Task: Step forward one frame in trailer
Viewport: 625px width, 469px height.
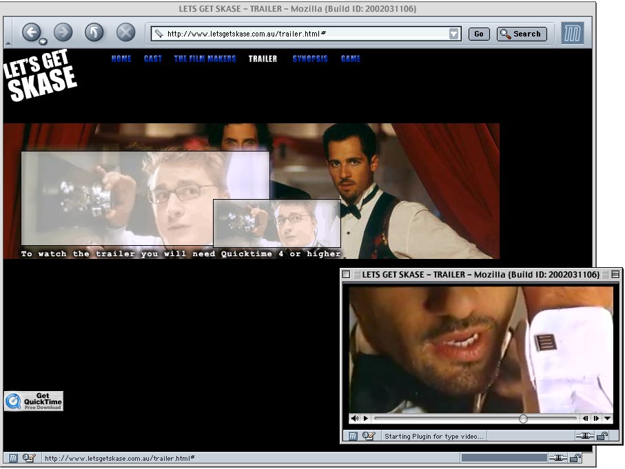Action: pyautogui.click(x=596, y=419)
